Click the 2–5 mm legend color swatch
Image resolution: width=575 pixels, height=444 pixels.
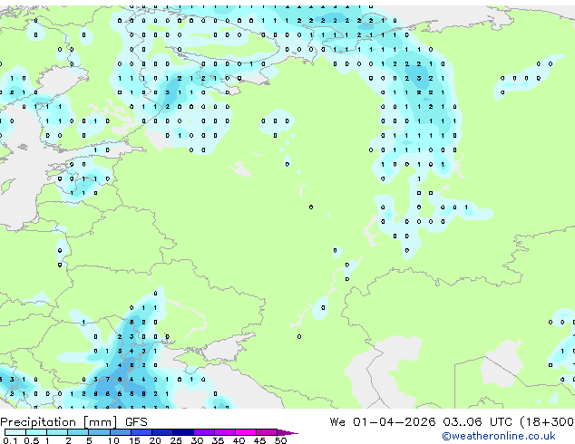78,432
